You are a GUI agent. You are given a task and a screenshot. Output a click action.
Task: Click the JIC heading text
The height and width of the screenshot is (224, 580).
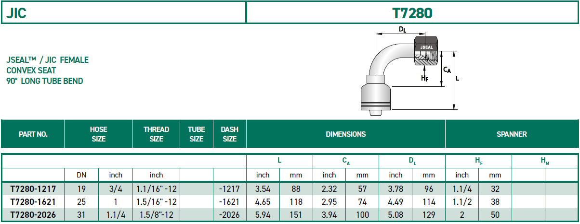tap(16, 12)
